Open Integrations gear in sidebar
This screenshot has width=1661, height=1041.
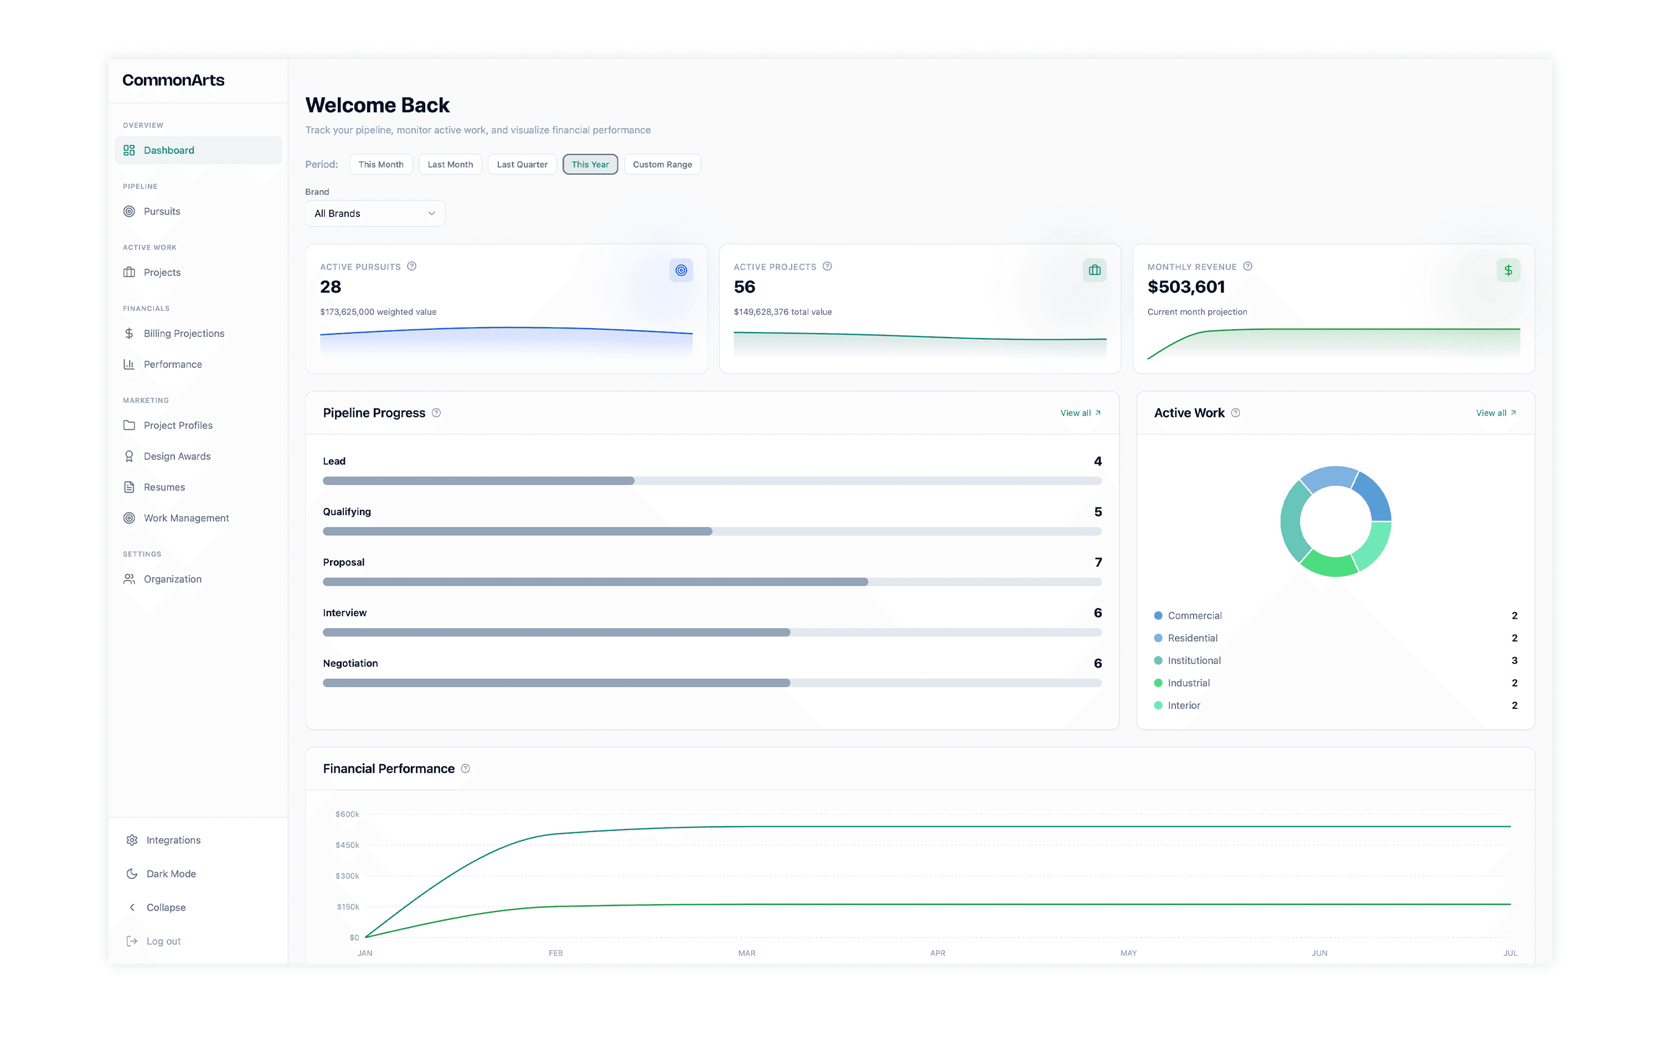(x=132, y=840)
